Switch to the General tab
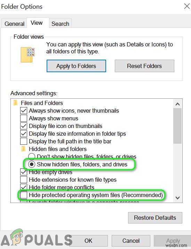 point(14,23)
